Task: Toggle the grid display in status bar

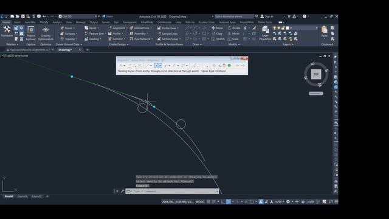Action: click(208, 201)
